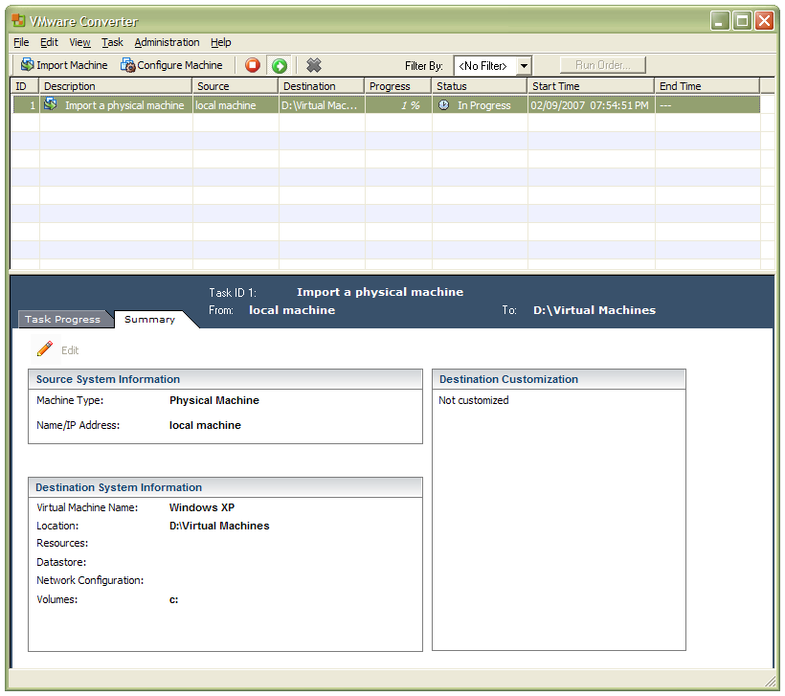Click the In Progress clock icon

click(x=443, y=104)
